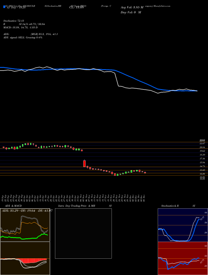208x275 pixels.
Task: Click the red RSI chart panel
Action: 183,258
